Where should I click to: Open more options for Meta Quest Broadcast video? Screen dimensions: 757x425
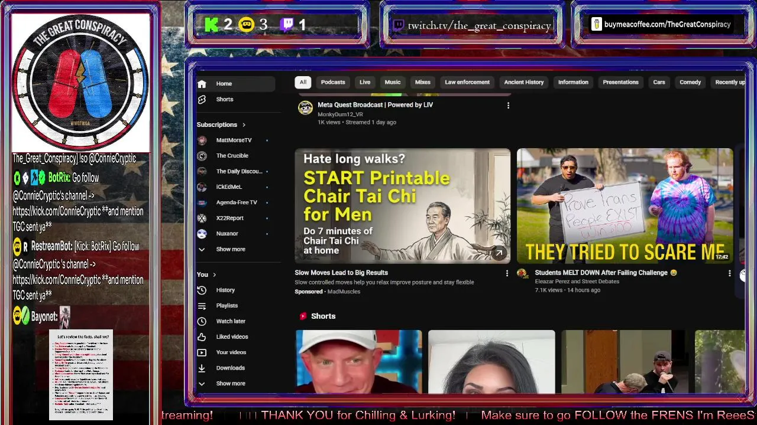coord(508,106)
